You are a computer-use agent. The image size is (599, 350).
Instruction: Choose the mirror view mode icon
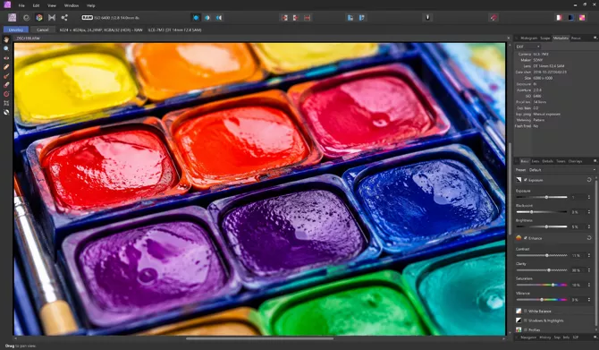219,18
